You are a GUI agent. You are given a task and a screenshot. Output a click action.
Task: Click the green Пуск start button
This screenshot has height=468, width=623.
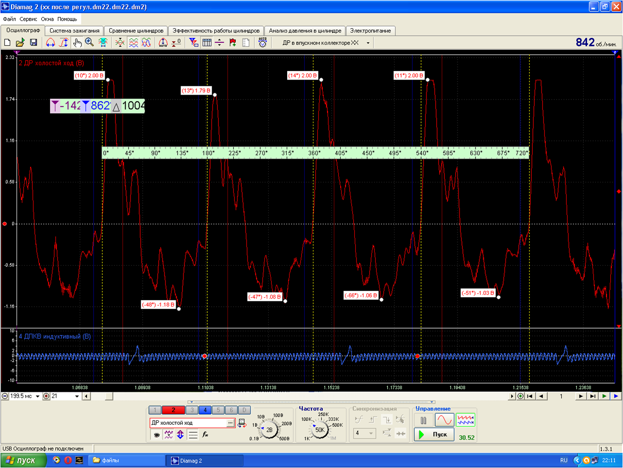(x=434, y=435)
